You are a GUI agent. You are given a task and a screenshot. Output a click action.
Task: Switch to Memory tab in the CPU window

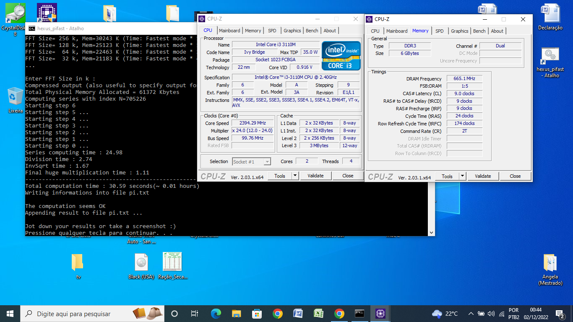[253, 31]
